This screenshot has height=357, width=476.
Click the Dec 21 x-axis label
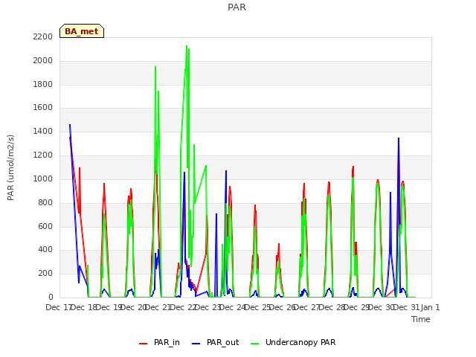click(158, 307)
